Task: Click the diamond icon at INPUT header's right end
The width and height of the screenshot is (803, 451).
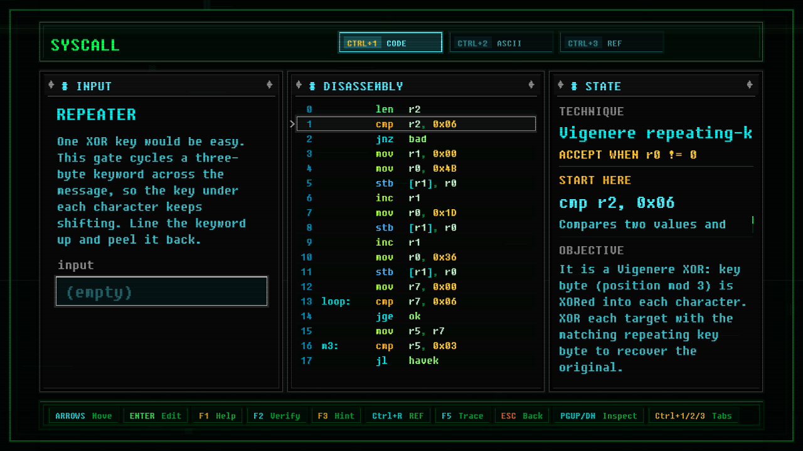Action: coord(269,85)
